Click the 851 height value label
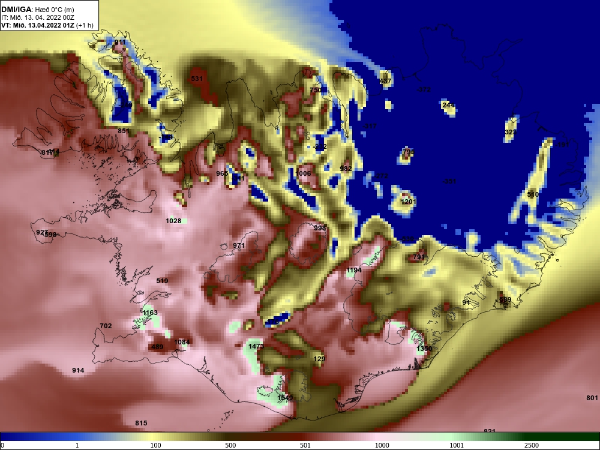600x450 pixels. pos(123,131)
